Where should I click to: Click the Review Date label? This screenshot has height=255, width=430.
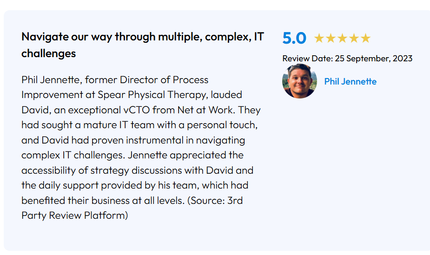307,59
